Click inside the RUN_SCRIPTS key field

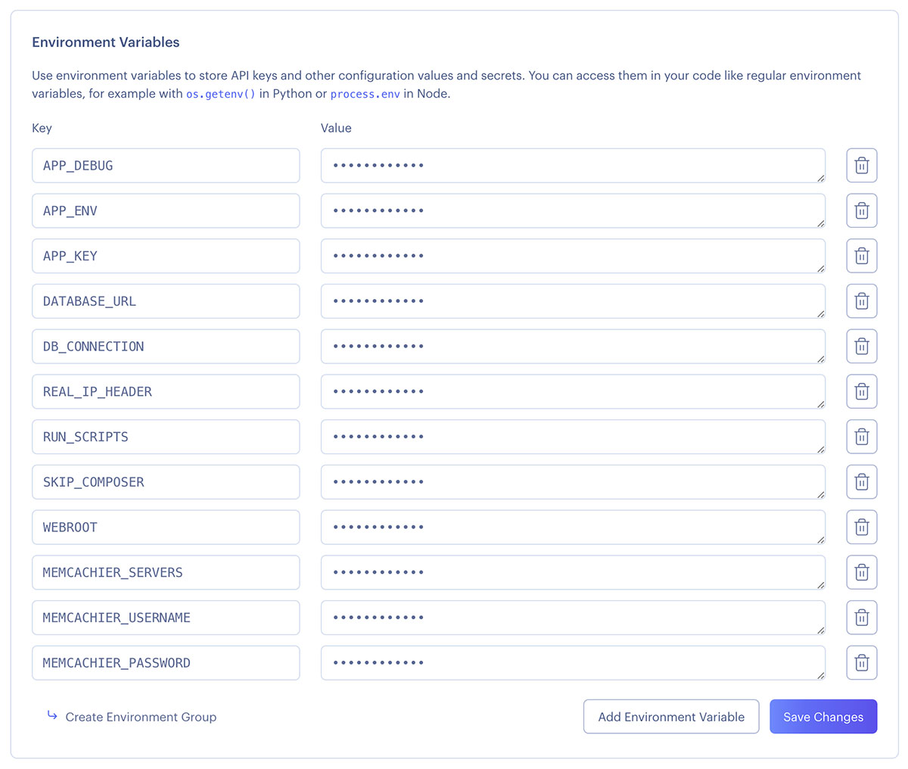pos(166,437)
